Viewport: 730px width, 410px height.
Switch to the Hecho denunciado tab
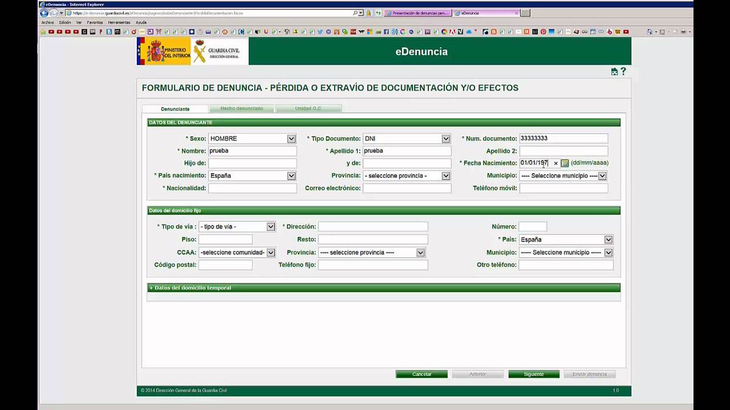click(x=242, y=108)
